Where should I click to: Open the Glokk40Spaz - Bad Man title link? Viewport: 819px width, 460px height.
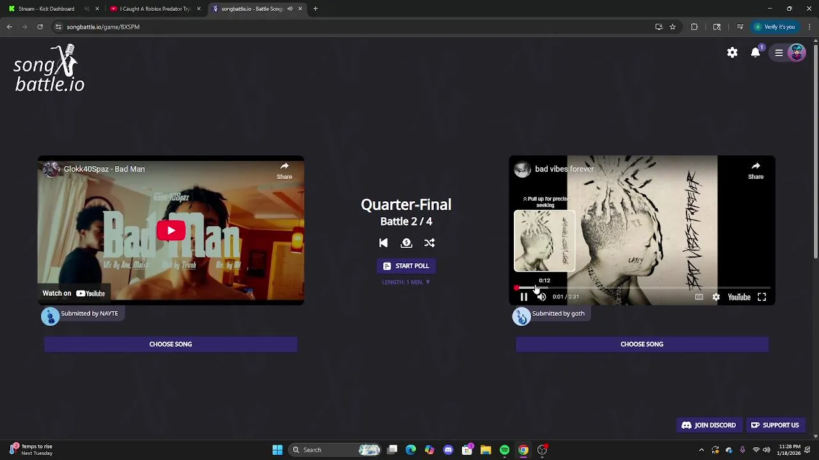click(x=104, y=169)
